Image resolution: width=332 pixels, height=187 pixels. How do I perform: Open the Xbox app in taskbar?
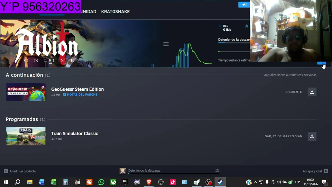click(x=113, y=182)
